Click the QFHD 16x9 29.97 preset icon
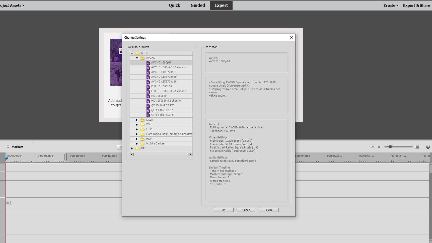 148,110
